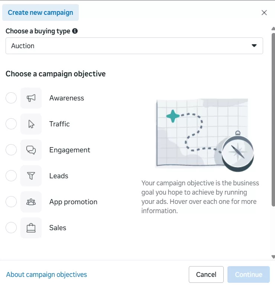Click the scroll down arrow of scrollbar
This screenshot has width=275, height=288.
click(x=273, y=256)
